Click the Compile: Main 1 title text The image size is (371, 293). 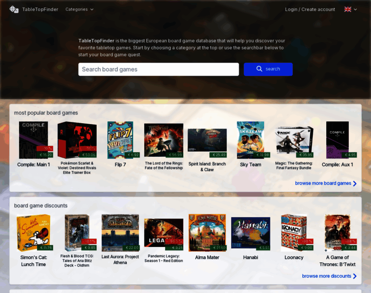pos(33,165)
